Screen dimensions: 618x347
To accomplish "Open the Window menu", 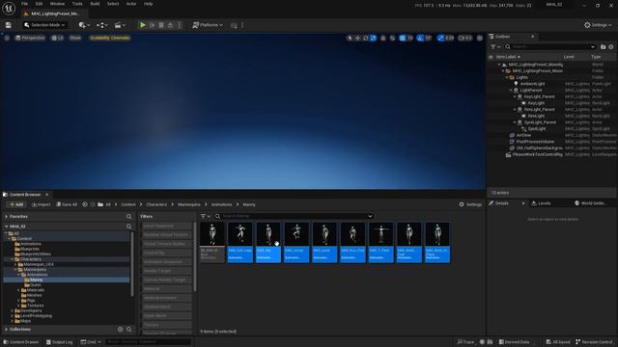I will click(57, 4).
